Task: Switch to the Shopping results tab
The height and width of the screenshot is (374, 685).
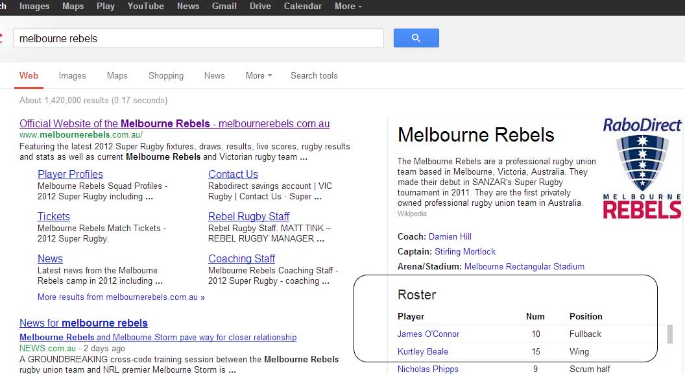Action: click(x=166, y=76)
